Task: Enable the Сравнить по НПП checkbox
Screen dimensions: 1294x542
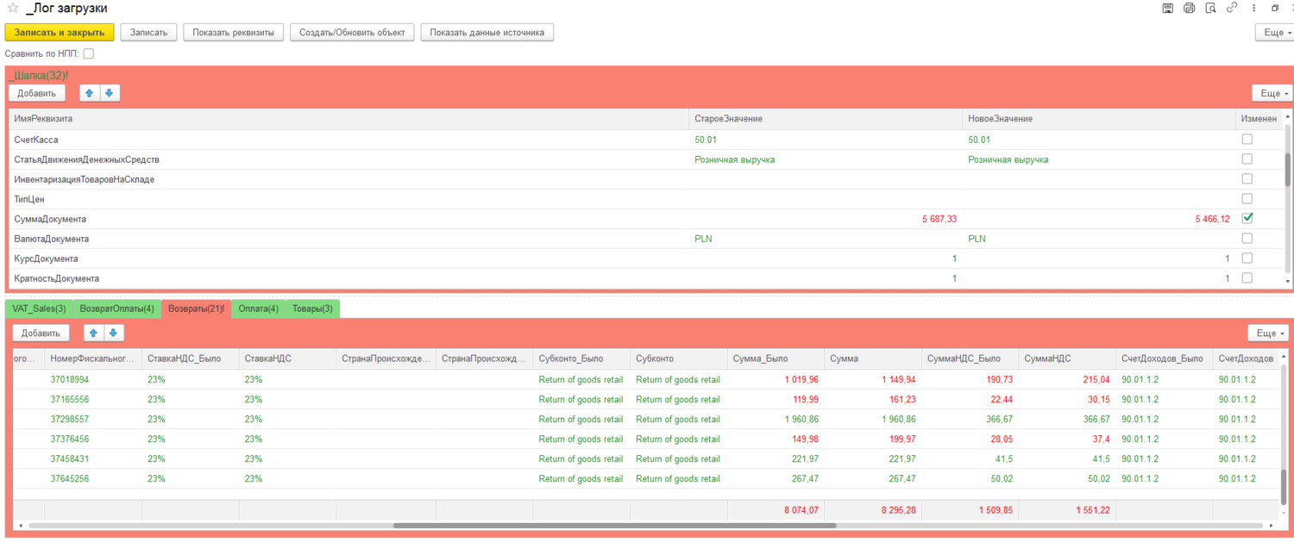Action: tap(89, 53)
